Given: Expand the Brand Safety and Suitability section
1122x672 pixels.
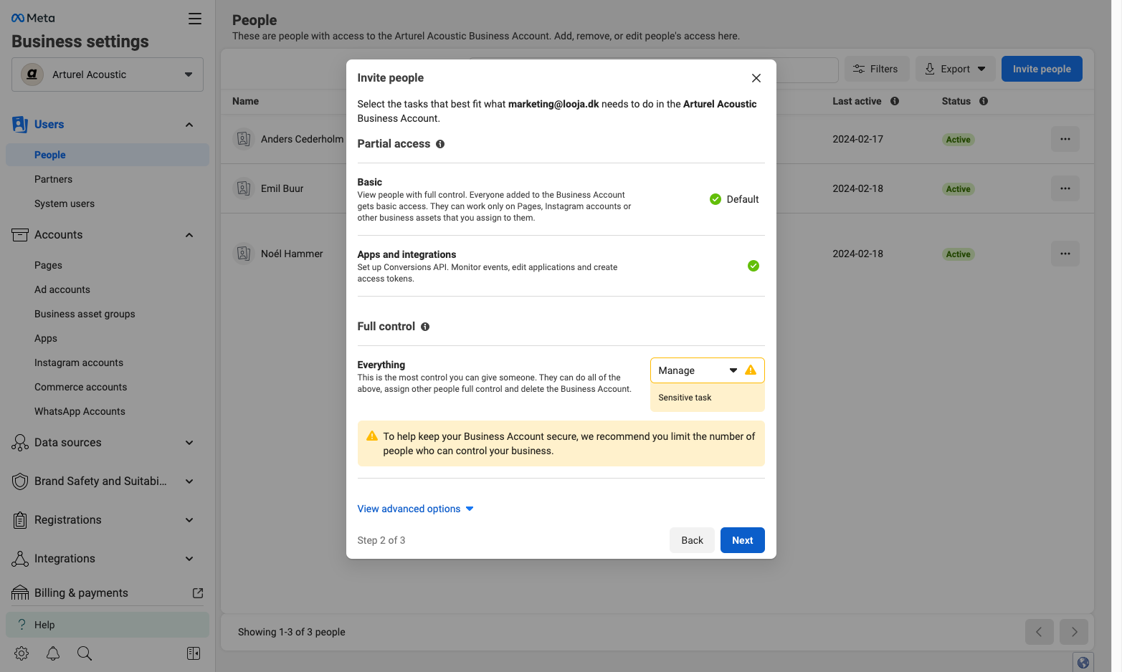Looking at the screenshot, I should 189,481.
